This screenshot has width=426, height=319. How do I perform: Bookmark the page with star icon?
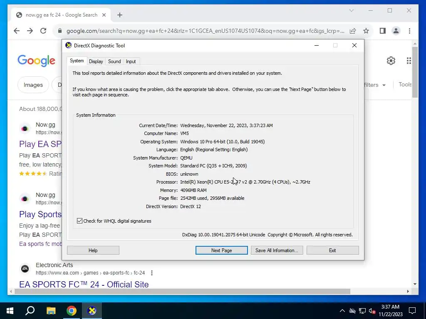tap(366, 31)
